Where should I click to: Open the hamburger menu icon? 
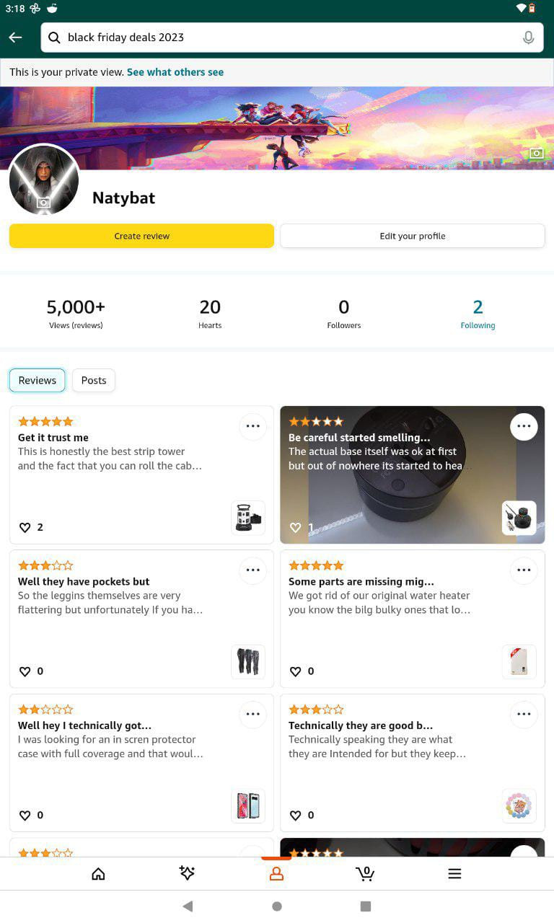[454, 874]
